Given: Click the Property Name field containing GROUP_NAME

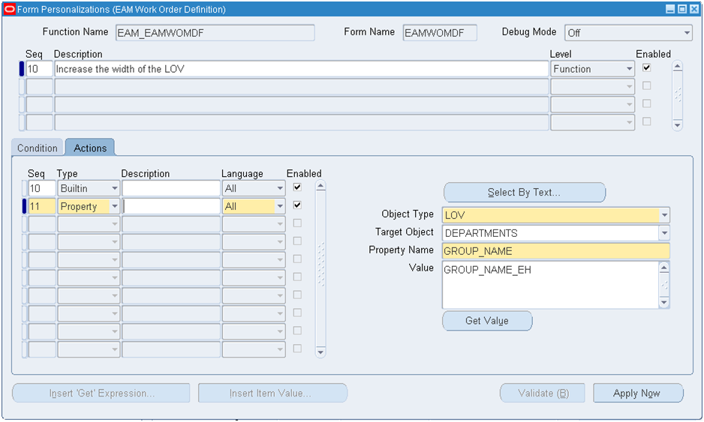Looking at the screenshot, I should [x=555, y=251].
